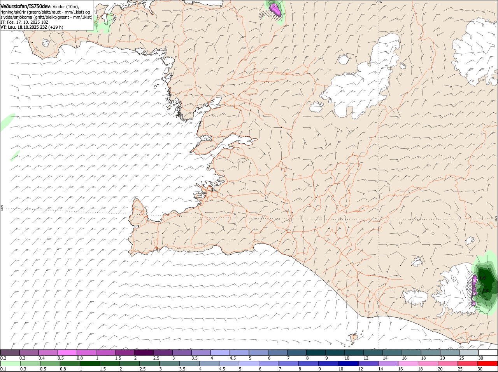
Task: Pick the light grey swatch labeled 25 in snow legend
Action: point(468,353)
